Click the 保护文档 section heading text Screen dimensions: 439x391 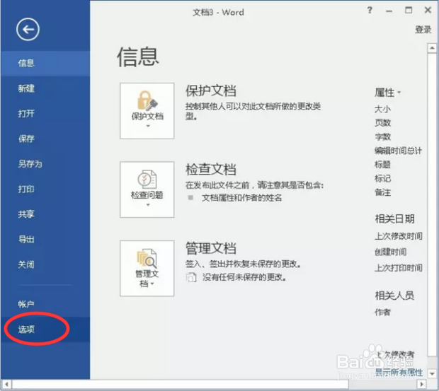211,91
